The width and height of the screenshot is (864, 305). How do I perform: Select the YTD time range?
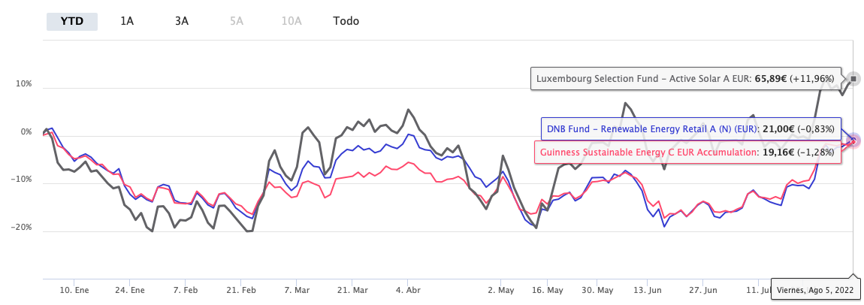72,21
